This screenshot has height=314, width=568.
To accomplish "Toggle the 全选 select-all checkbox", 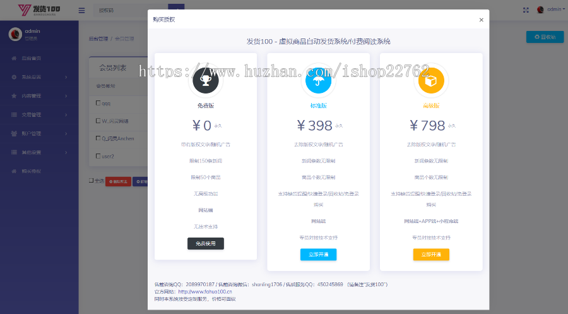I will coord(92,180).
